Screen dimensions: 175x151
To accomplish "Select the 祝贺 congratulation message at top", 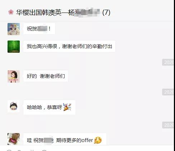I will point(39,29).
